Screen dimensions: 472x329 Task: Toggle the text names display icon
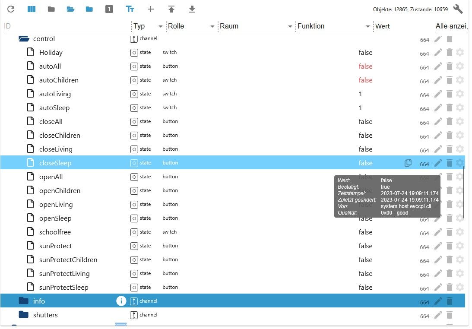click(130, 9)
